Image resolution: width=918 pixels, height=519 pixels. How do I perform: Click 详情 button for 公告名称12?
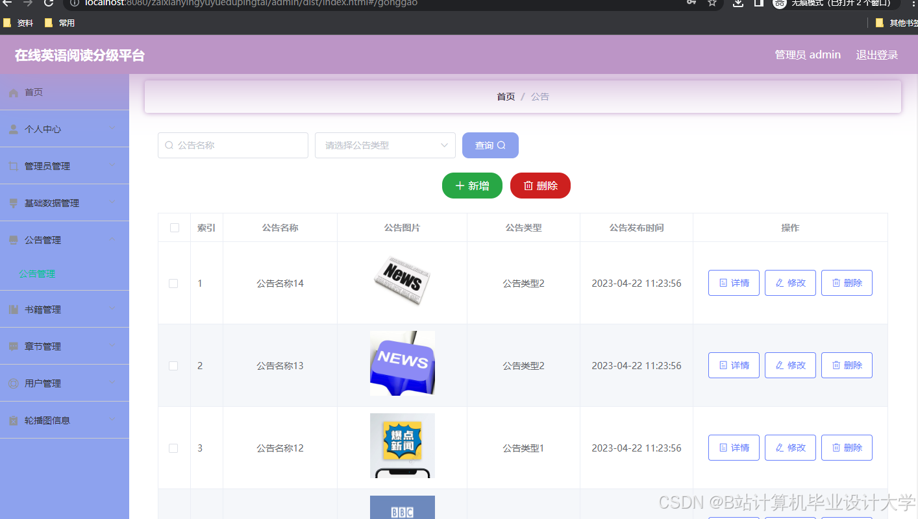click(734, 448)
